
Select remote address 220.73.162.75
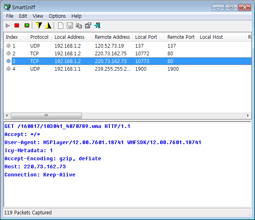coord(111,54)
